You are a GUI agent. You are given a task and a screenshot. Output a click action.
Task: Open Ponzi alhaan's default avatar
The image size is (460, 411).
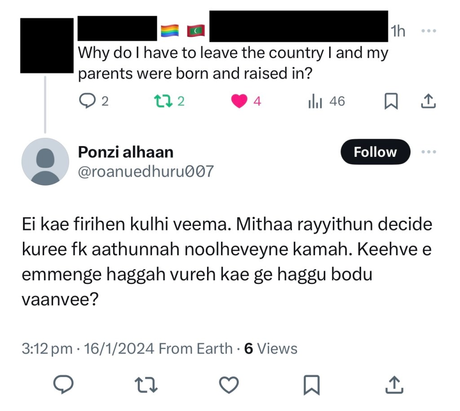[45, 161]
